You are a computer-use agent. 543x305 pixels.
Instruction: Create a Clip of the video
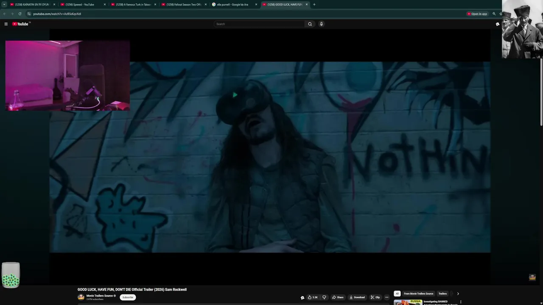[375, 297]
